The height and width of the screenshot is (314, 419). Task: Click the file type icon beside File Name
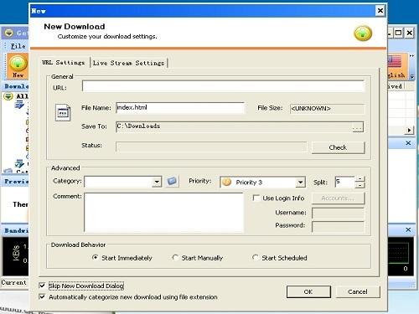63,112
